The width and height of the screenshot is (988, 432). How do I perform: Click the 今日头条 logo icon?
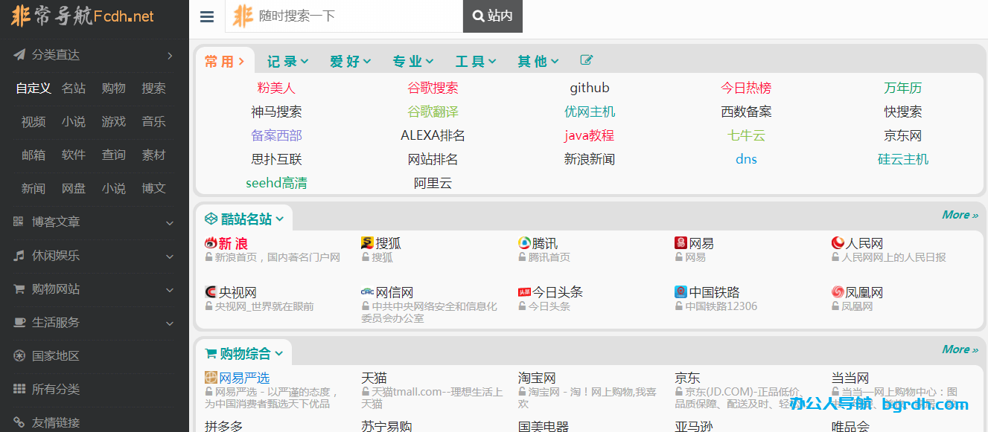pos(524,292)
